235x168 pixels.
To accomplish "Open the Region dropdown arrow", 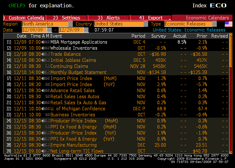I will 71,24.
